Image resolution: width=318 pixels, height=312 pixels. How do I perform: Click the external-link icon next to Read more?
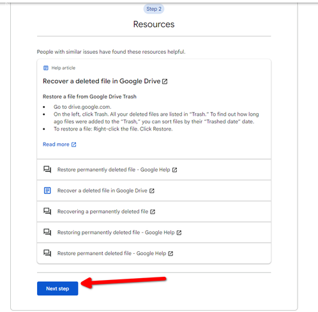73,144
